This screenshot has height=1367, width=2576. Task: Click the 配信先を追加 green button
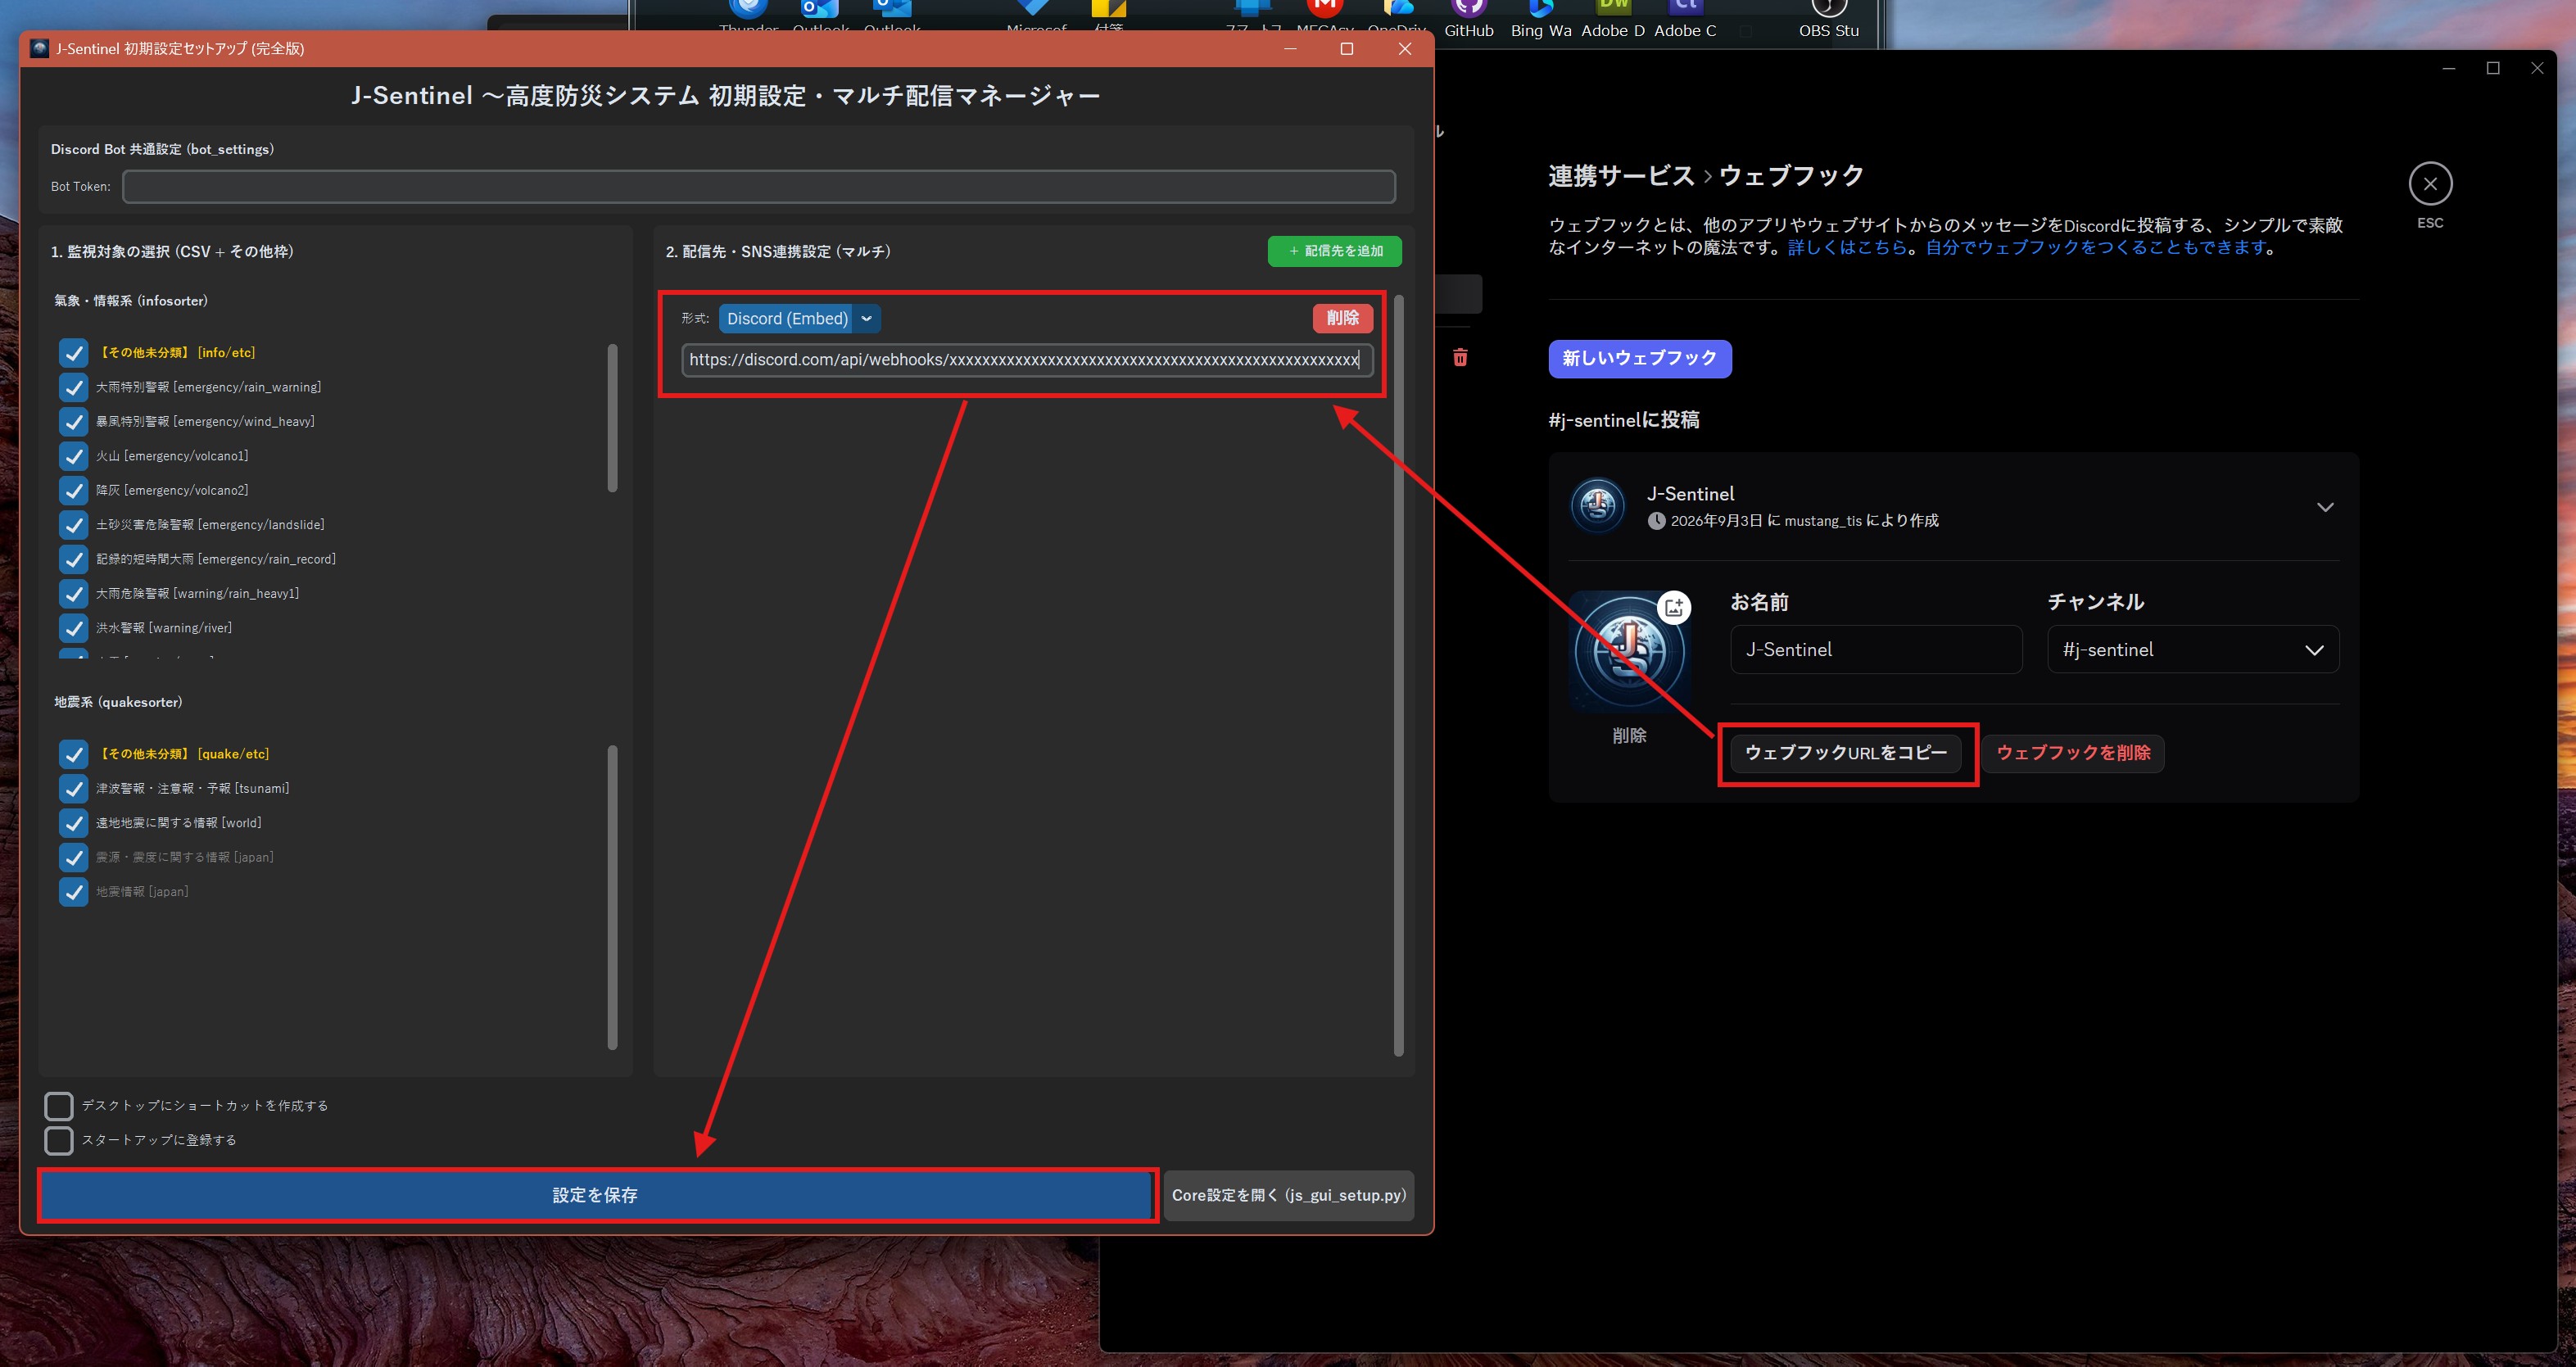pos(1334,251)
